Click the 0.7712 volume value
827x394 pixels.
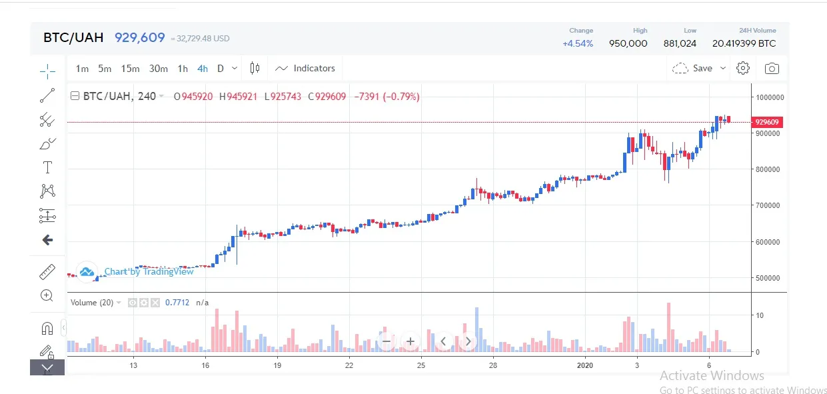pos(177,303)
